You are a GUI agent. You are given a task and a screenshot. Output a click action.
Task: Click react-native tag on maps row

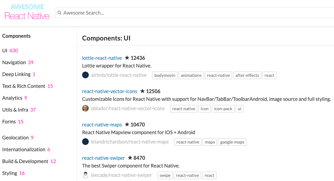click(188, 142)
